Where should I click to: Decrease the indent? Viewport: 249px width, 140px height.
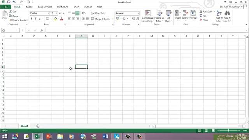click(83, 19)
